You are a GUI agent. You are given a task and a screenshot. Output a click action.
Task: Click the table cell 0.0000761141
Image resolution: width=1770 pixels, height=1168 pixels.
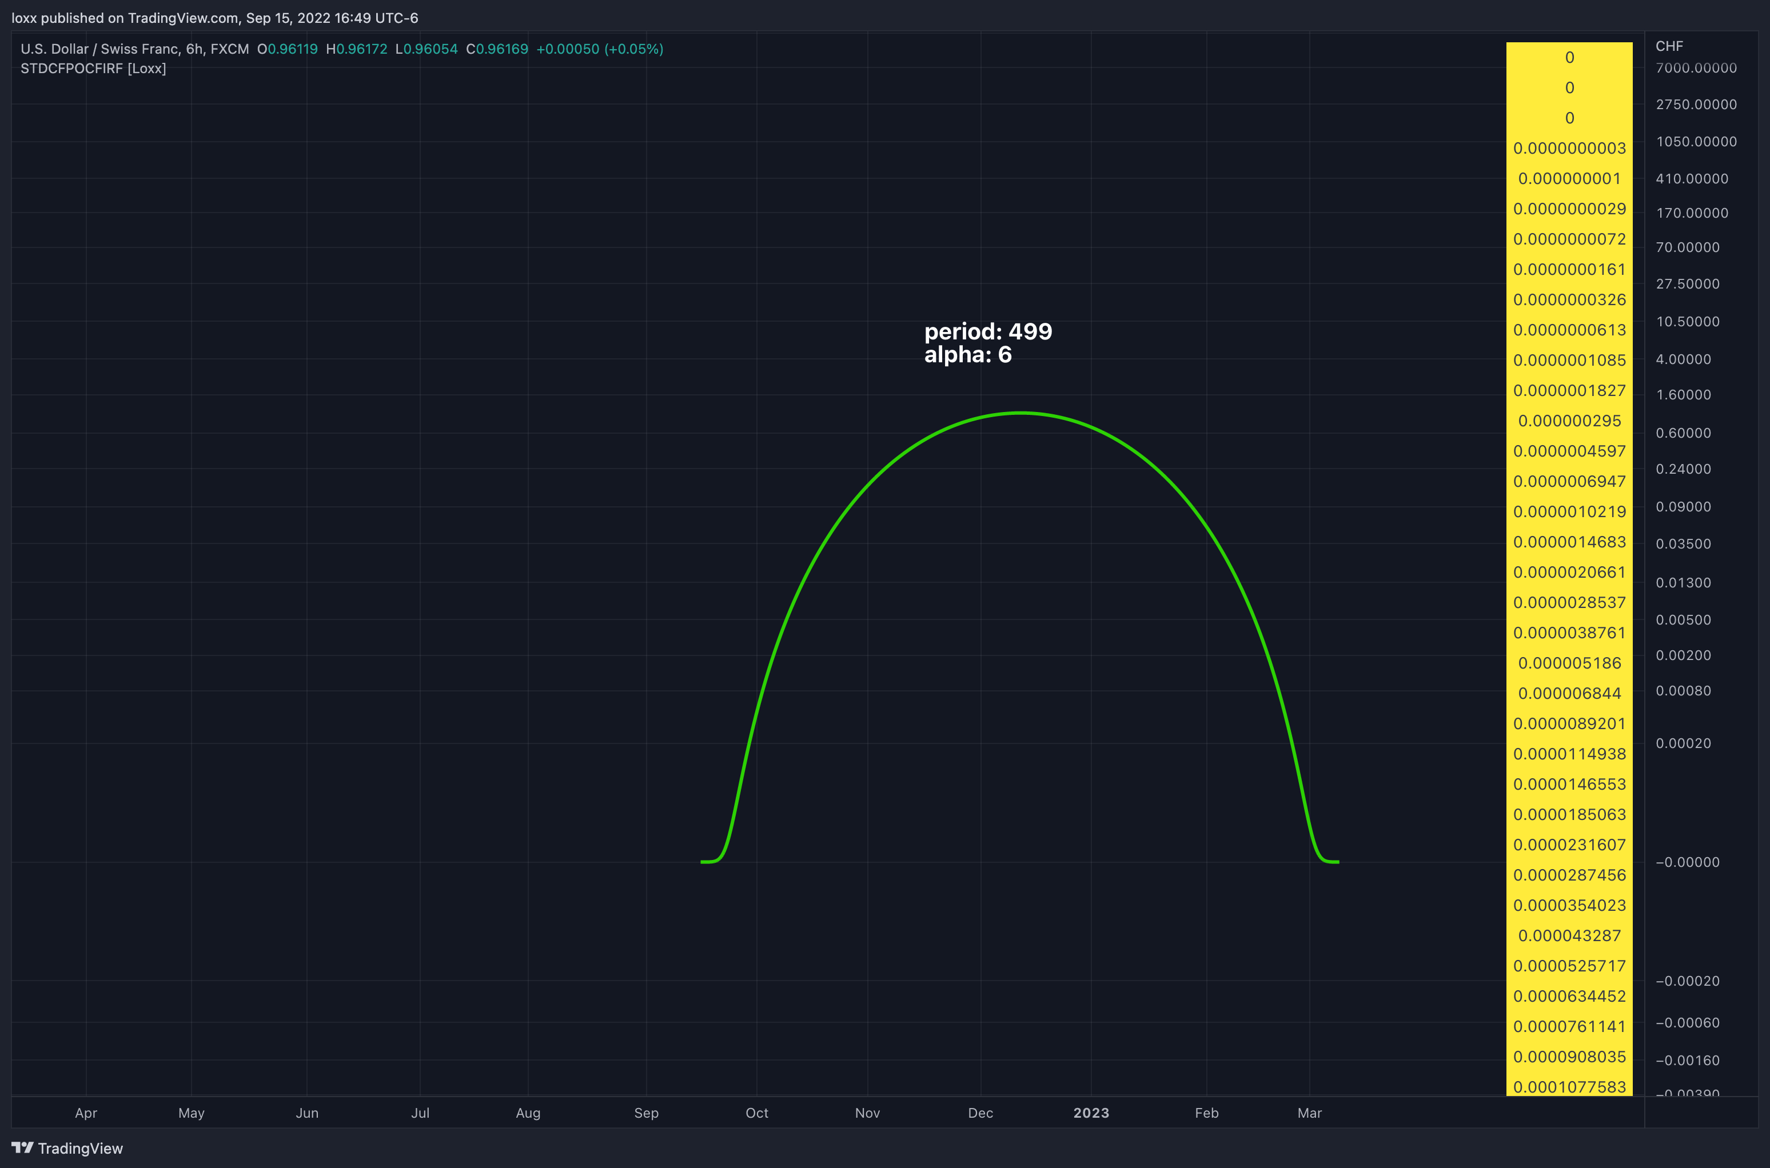coord(1569,1026)
